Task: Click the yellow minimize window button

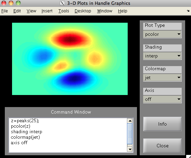Action: 11,3
